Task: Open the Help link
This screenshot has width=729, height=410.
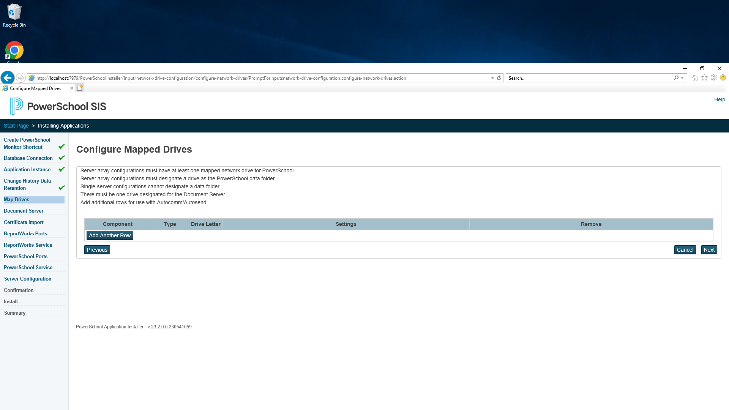Action: click(x=720, y=99)
